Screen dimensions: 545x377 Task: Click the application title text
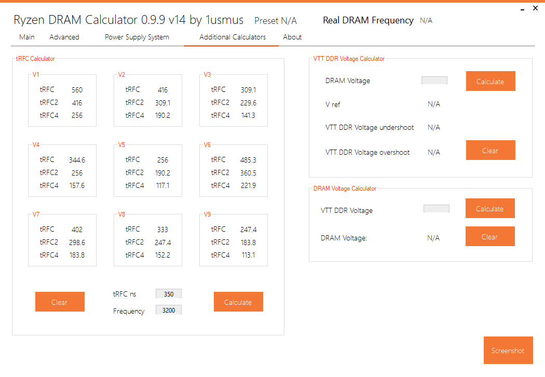pos(128,20)
